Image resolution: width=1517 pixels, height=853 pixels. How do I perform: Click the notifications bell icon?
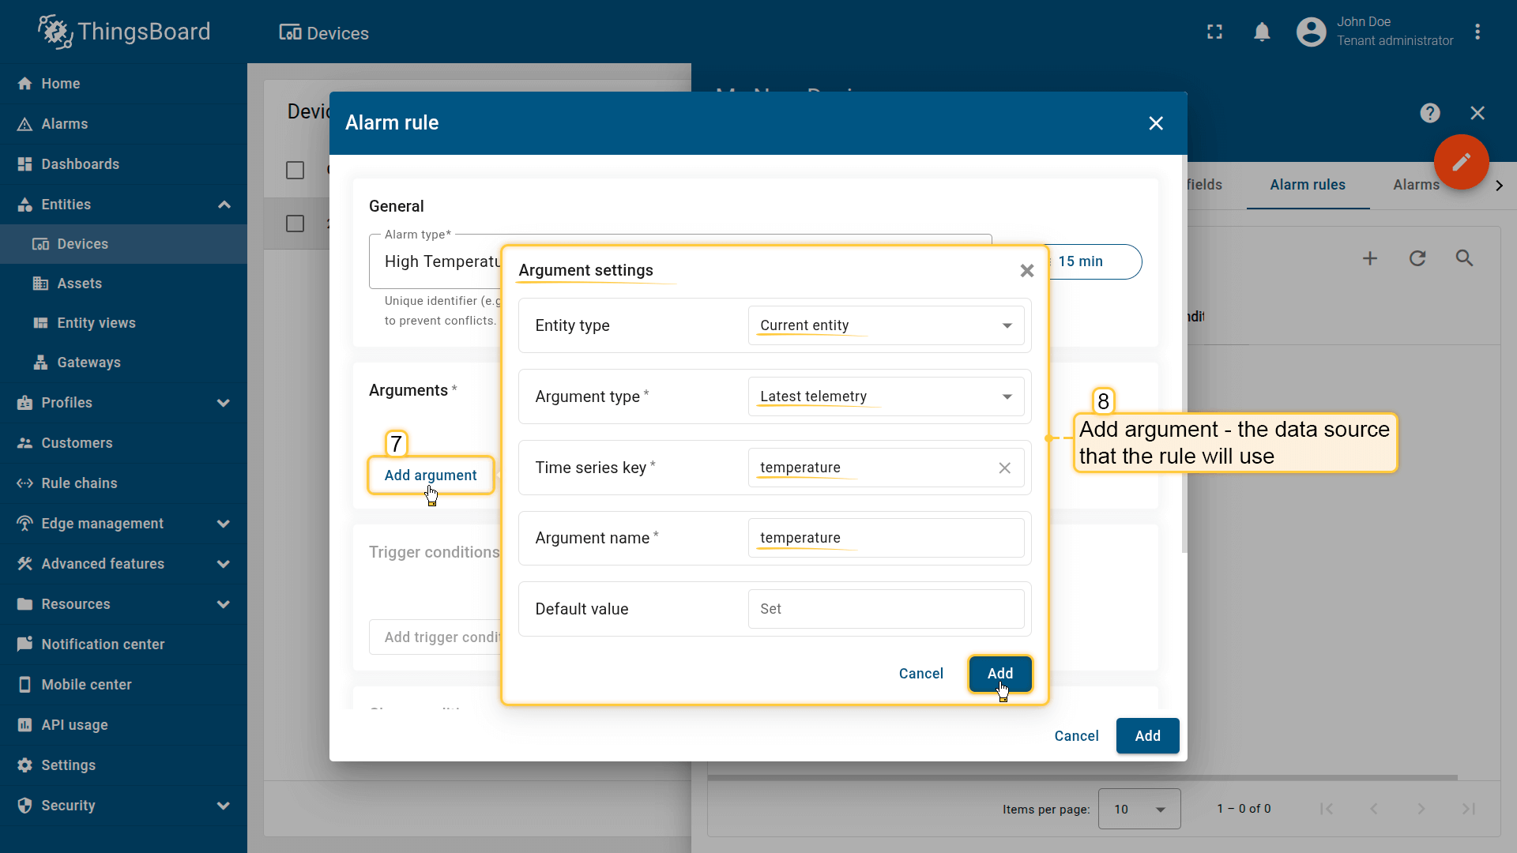click(1262, 32)
